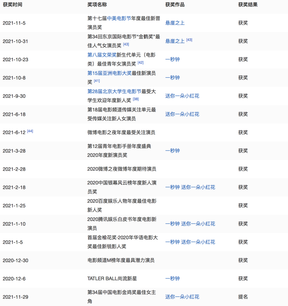Viewport: 288px width, 306px height.
Task: Open citation [38] reference
Action: pyautogui.click(x=136, y=99)
